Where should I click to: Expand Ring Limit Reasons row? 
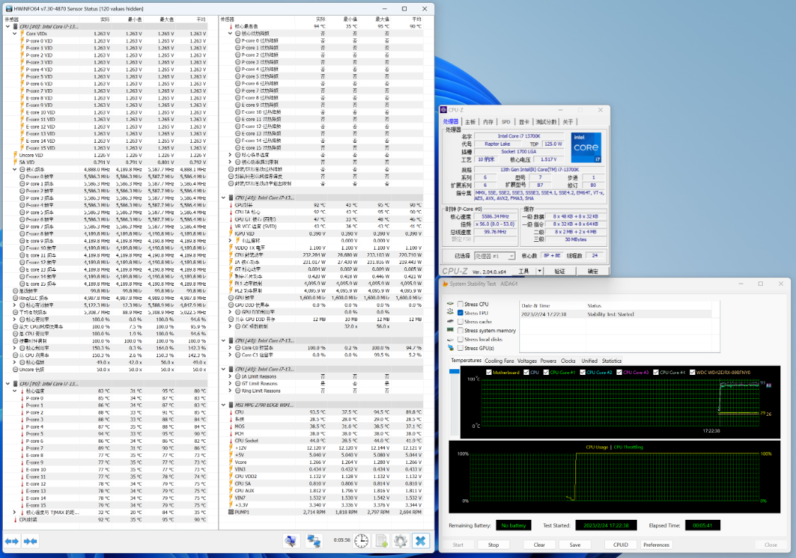pyautogui.click(x=231, y=390)
